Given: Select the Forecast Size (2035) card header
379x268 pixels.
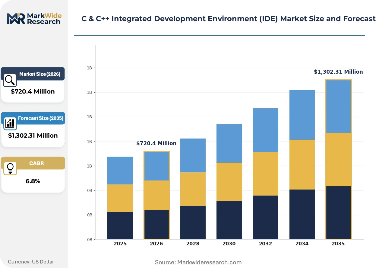Looking at the screenshot, I should point(33,118).
